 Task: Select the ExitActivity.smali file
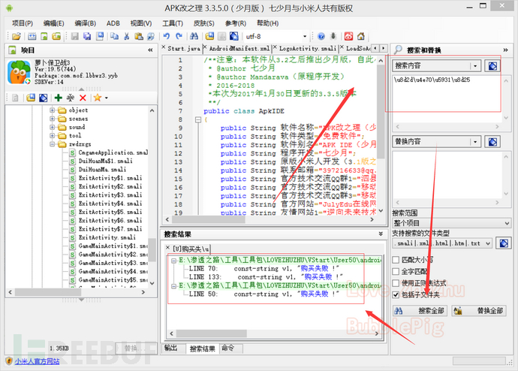(107, 237)
